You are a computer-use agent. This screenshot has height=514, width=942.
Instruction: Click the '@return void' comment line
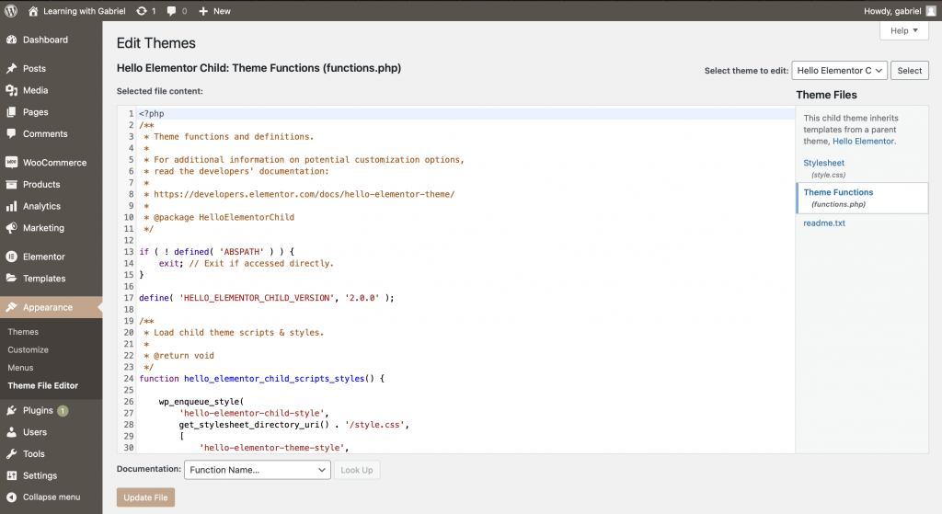[x=178, y=356]
